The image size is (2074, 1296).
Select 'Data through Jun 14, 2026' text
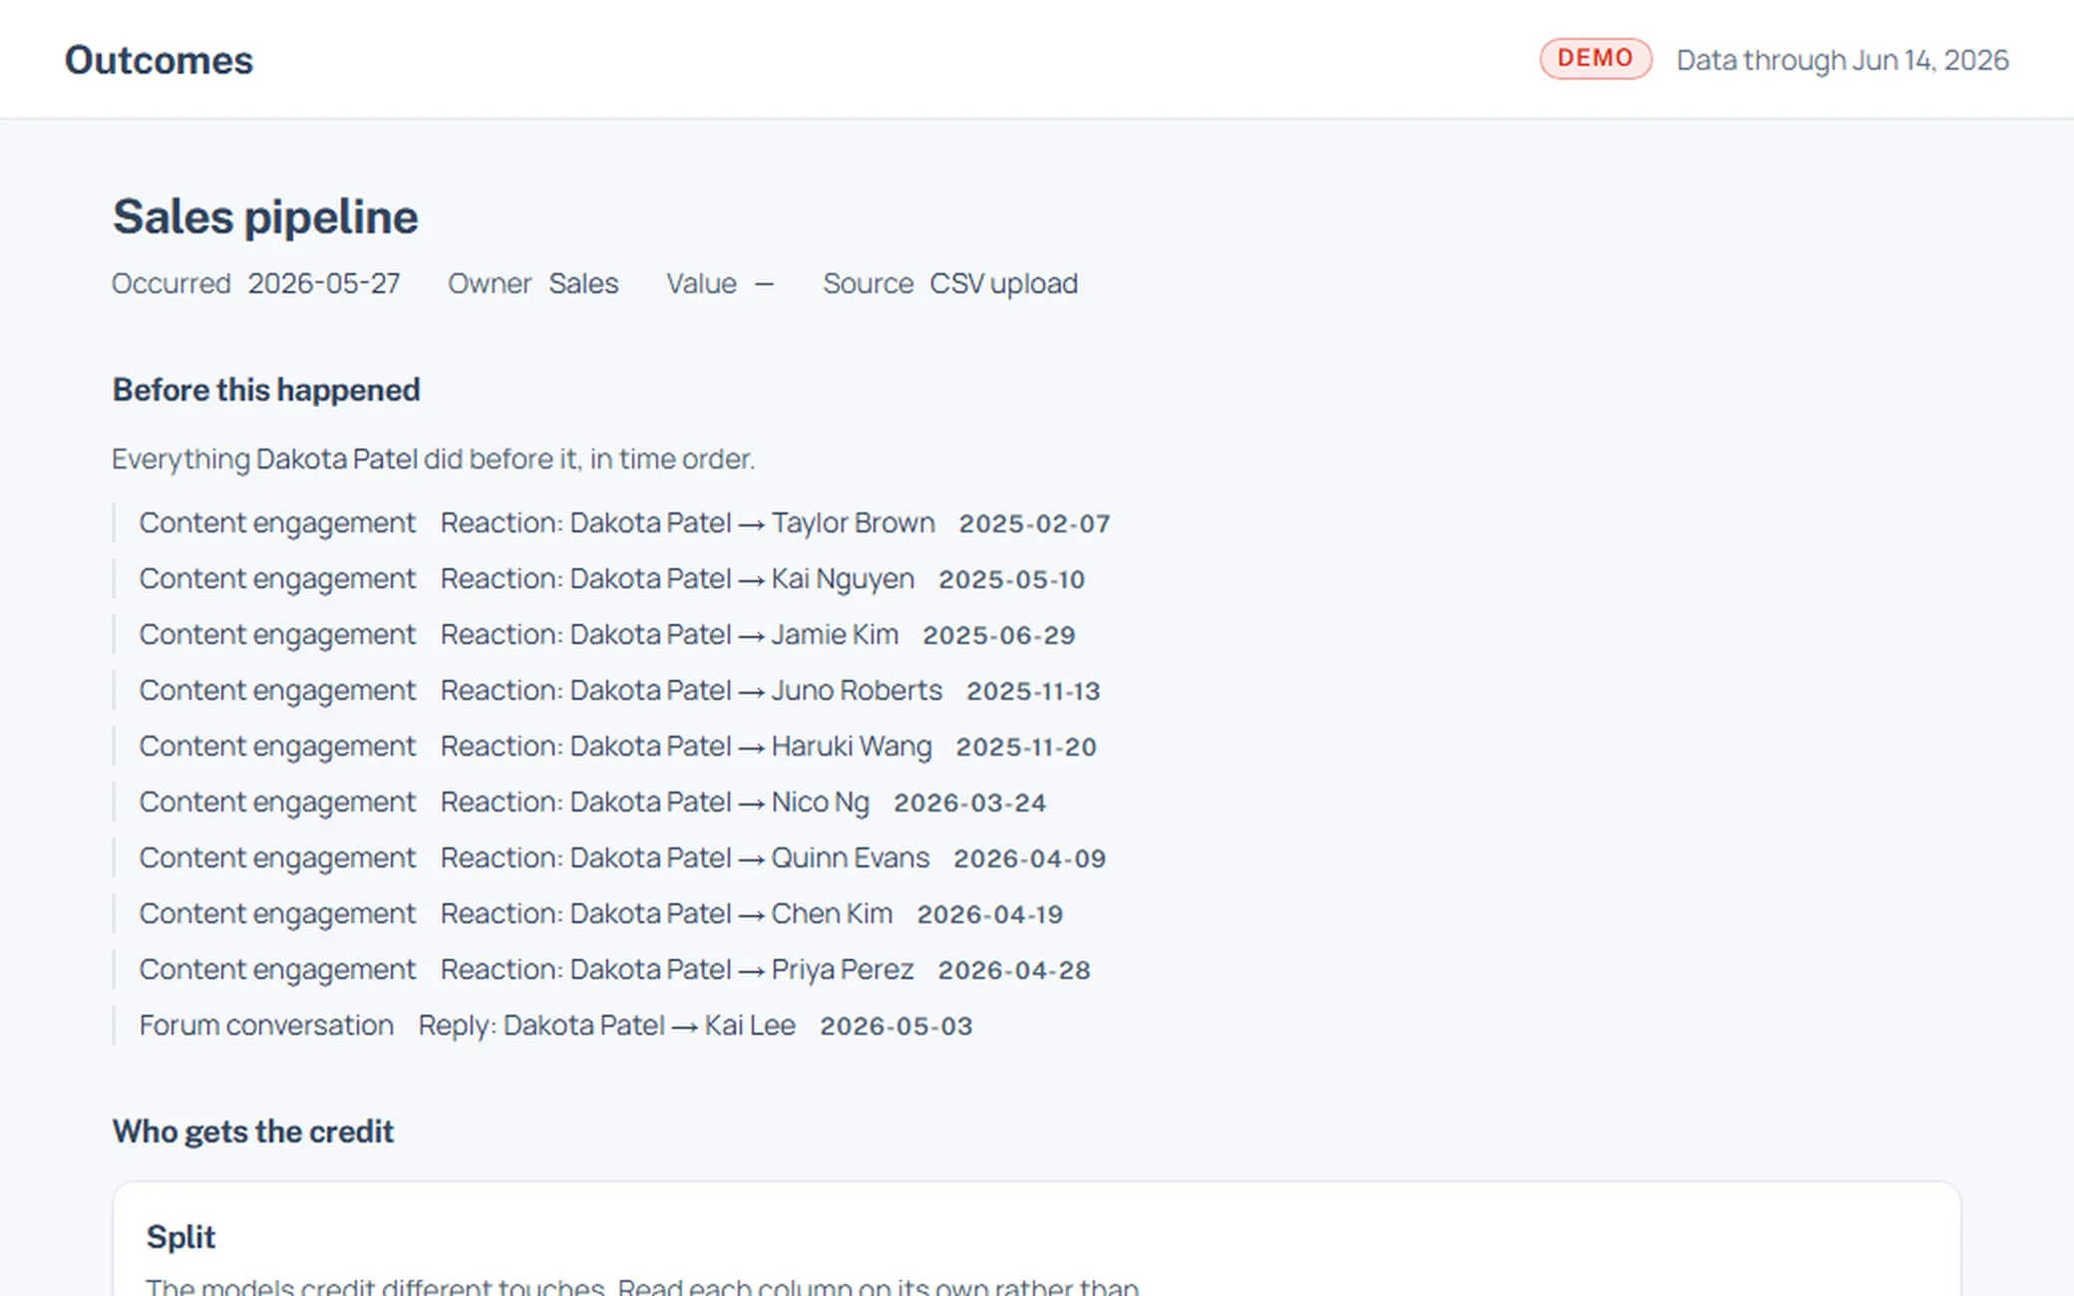click(1843, 60)
